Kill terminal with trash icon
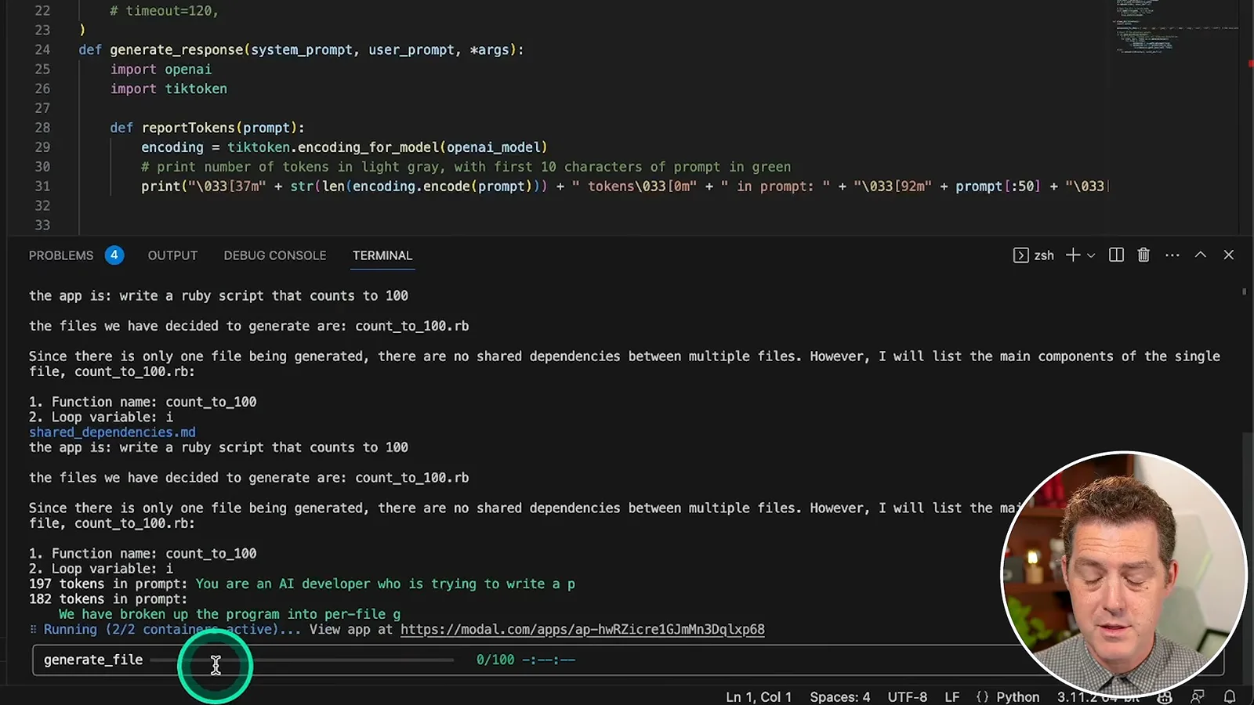1254x705 pixels. pos(1143,255)
